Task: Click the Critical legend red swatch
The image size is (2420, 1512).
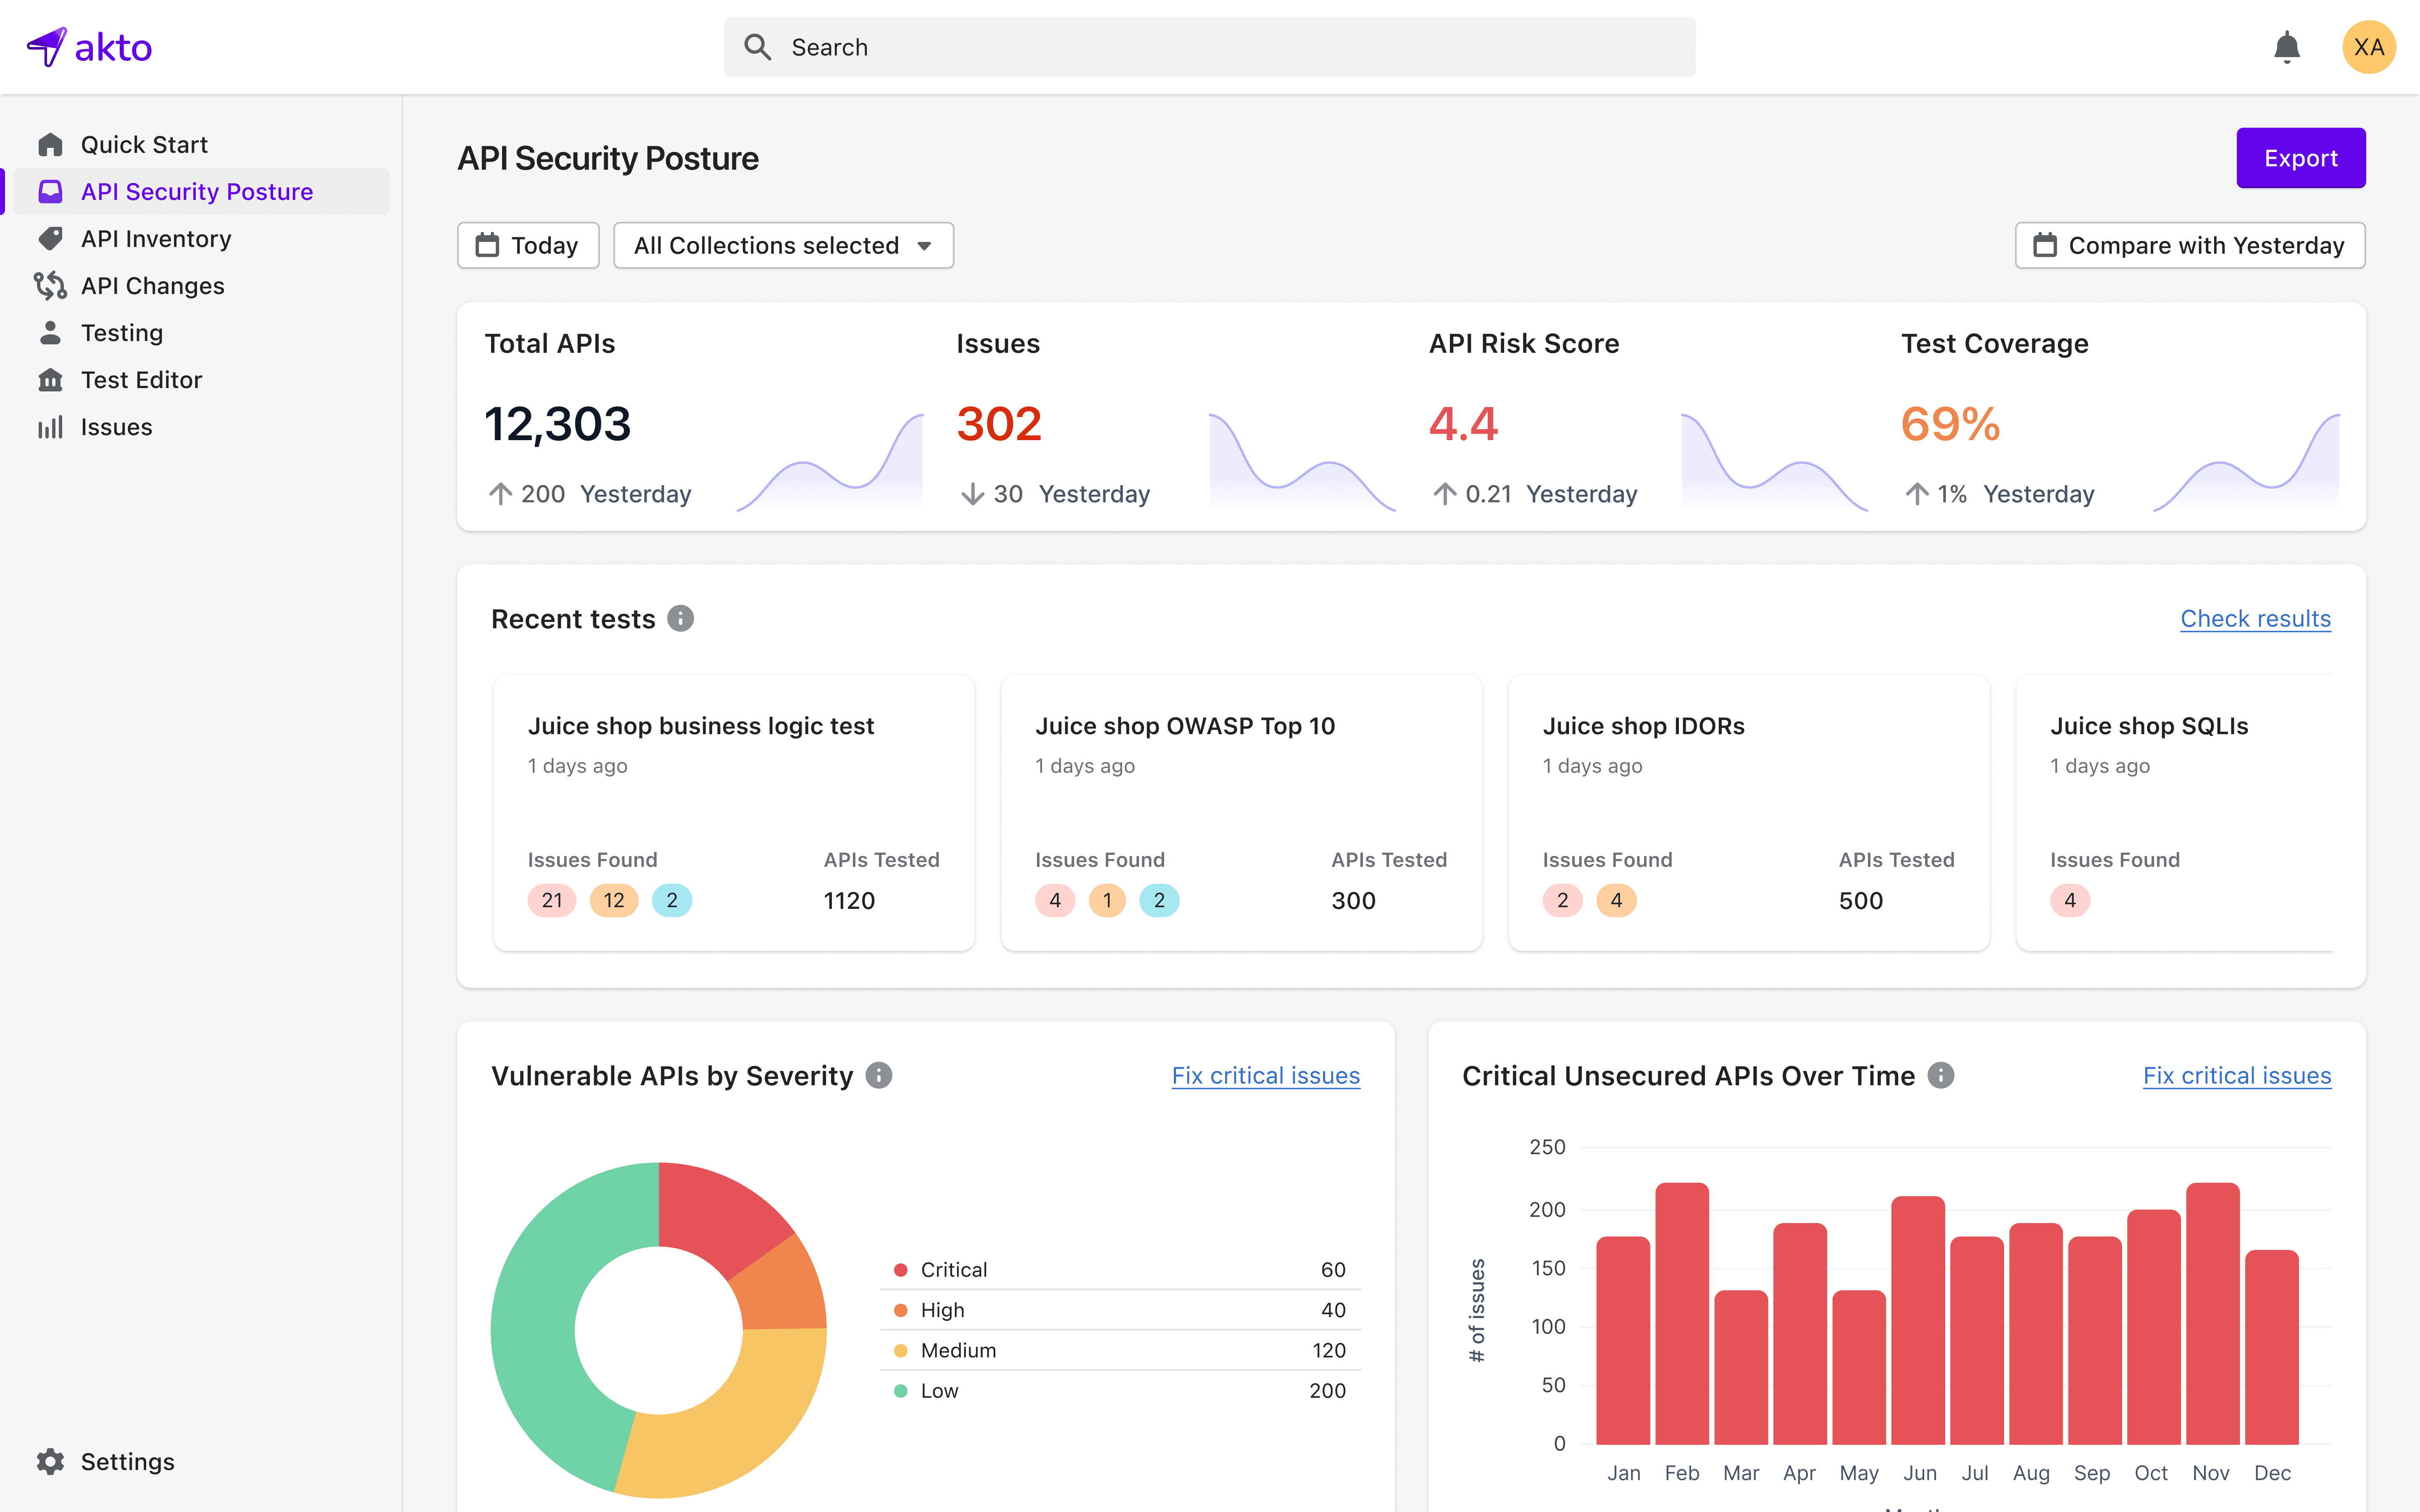Action: [x=901, y=1270]
